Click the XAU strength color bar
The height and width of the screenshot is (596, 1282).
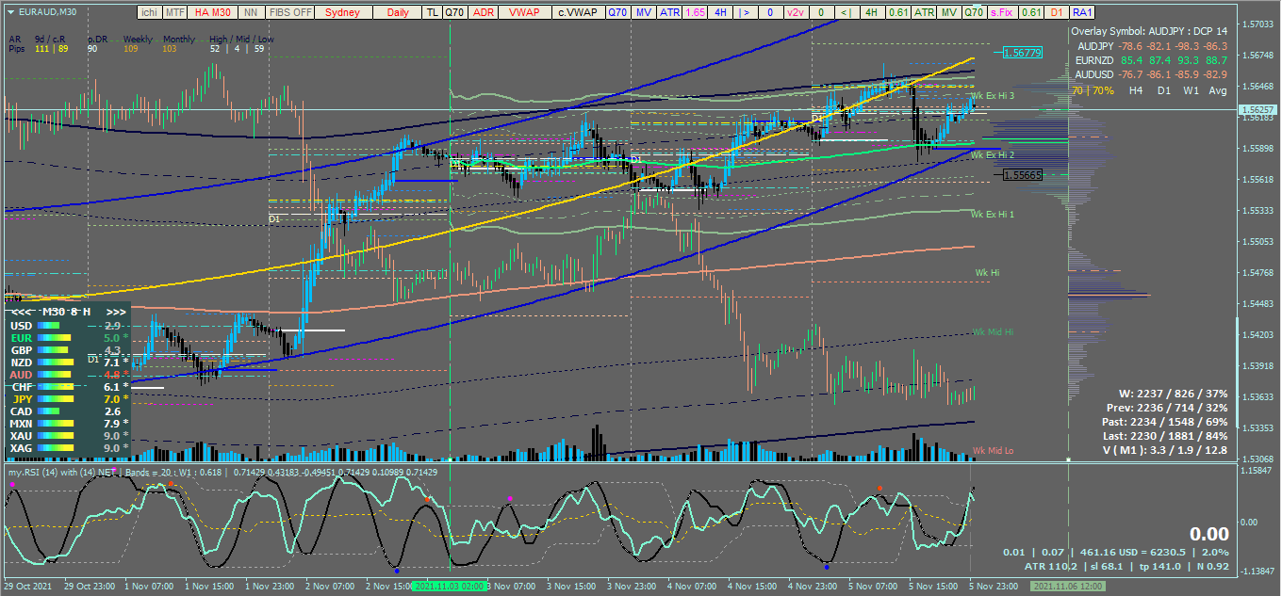point(55,436)
